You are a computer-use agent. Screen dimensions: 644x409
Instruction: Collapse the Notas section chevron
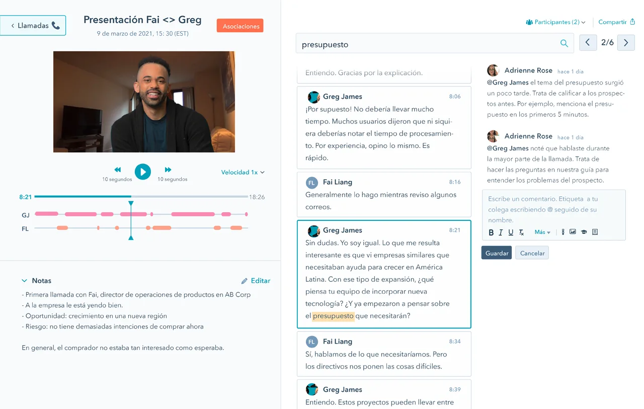(24, 281)
